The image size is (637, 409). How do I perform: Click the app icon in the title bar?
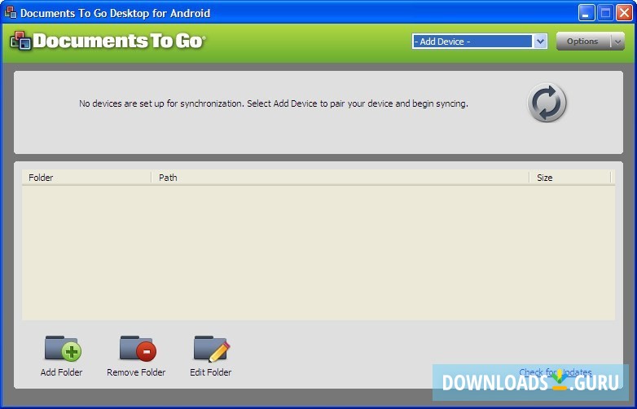click(x=10, y=12)
